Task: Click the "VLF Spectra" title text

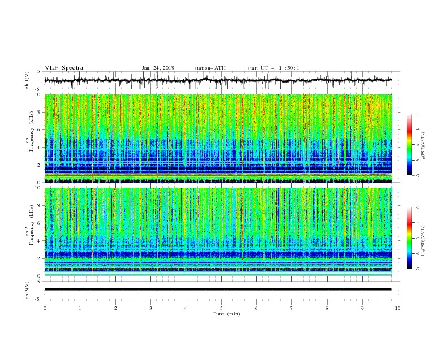Action: (x=64, y=68)
